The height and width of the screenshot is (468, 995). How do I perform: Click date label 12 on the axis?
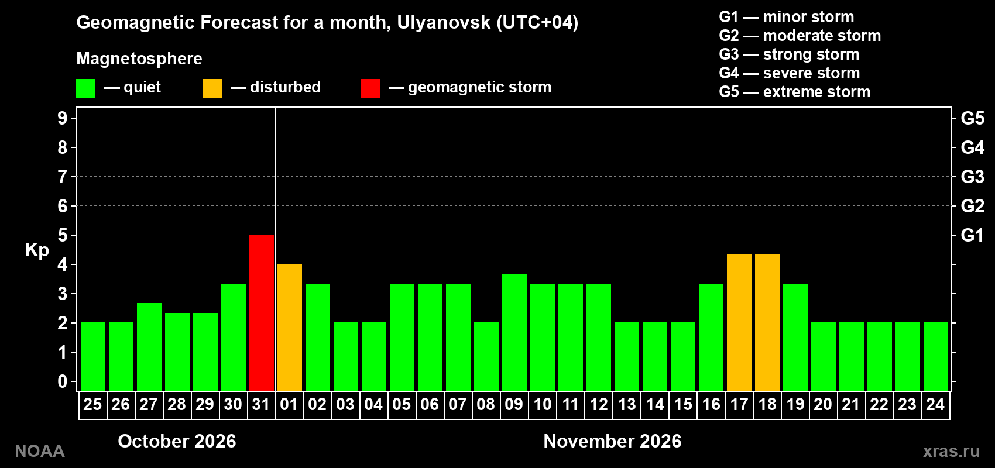coord(598,404)
